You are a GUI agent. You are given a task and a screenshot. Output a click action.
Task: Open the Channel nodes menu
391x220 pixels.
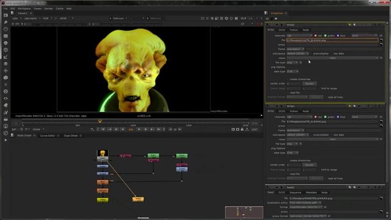pos(5,36)
